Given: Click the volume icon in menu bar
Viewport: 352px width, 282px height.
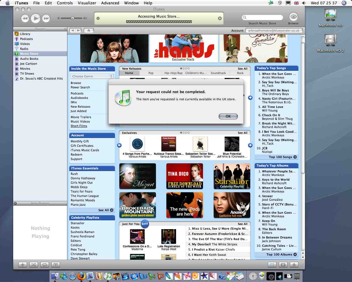Looking at the screenshot, I should 304,3.
